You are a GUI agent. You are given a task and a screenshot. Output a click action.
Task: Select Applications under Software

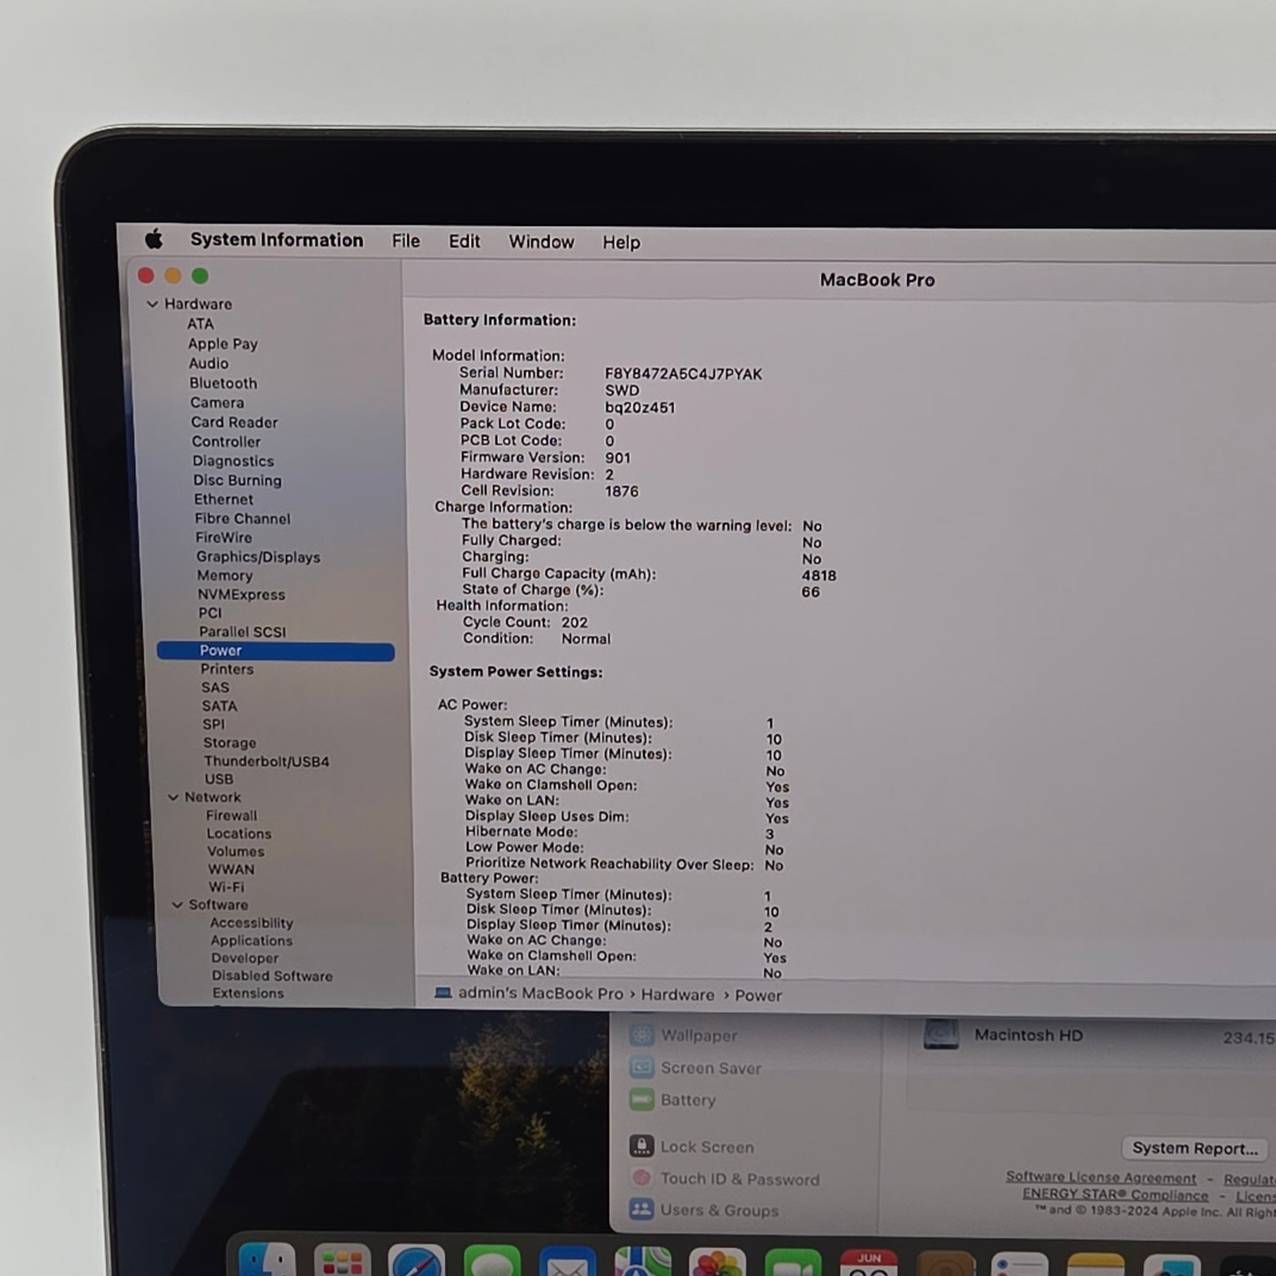(x=251, y=940)
